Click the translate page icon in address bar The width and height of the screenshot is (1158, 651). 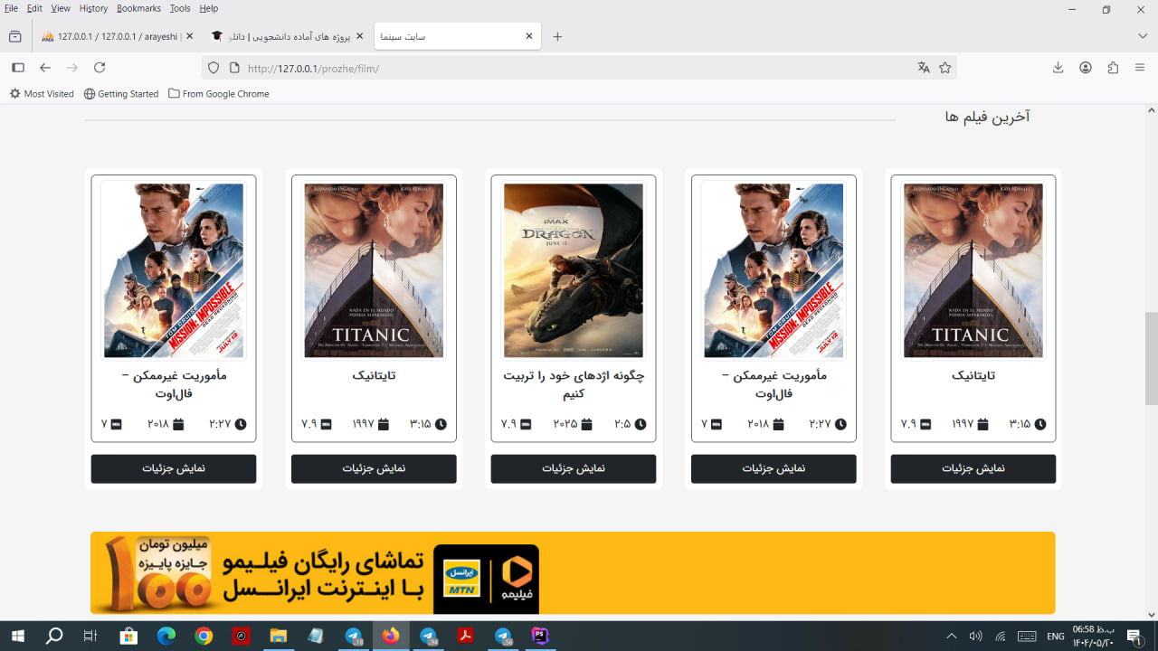click(924, 68)
